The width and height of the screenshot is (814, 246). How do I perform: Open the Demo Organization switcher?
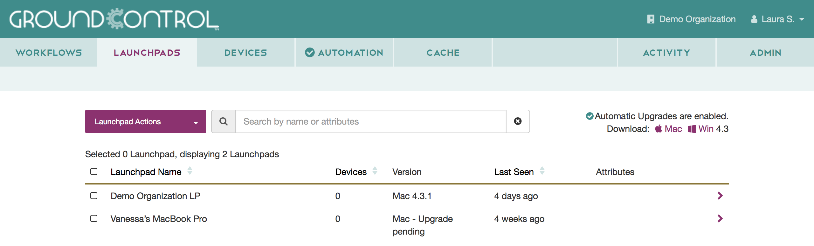(692, 19)
